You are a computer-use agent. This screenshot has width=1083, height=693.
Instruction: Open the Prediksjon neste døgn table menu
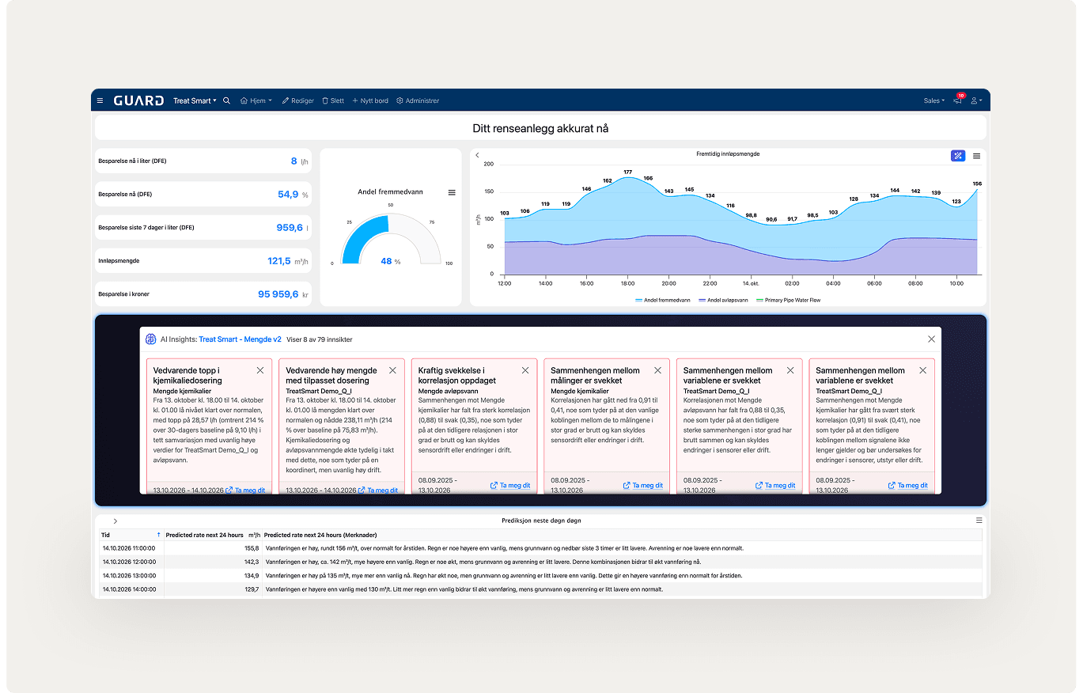pos(979,521)
